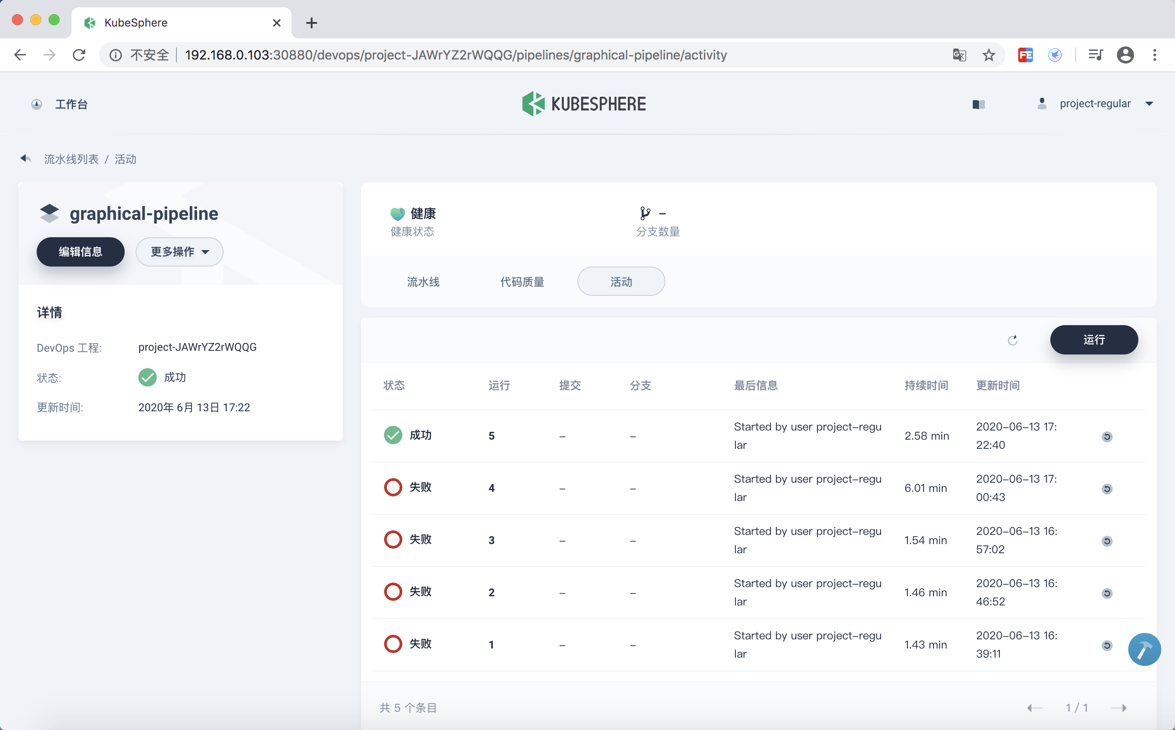Bookmark this page with the star icon
This screenshot has height=730, width=1175.
coord(988,55)
